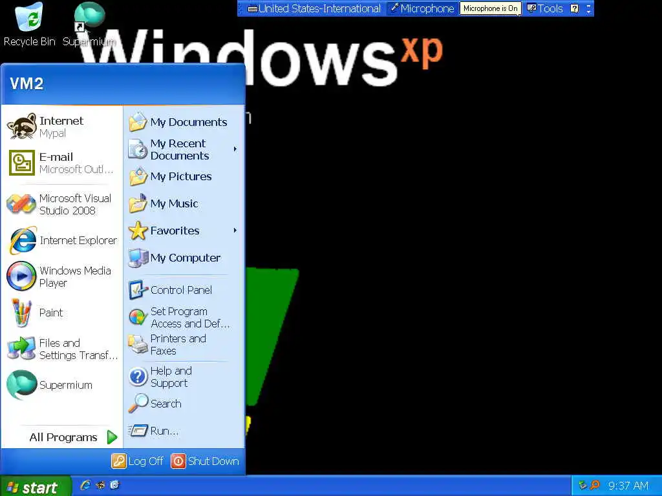The height and width of the screenshot is (496, 662).
Task: Toggle Microphone on language bar
Action: coord(422,8)
